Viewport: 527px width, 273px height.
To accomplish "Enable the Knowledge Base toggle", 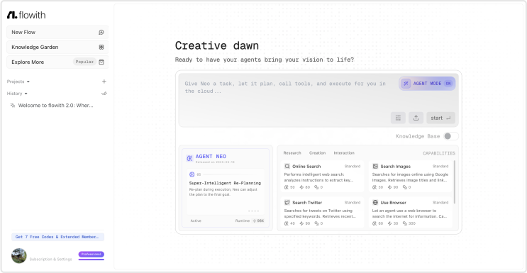I will [x=450, y=136].
